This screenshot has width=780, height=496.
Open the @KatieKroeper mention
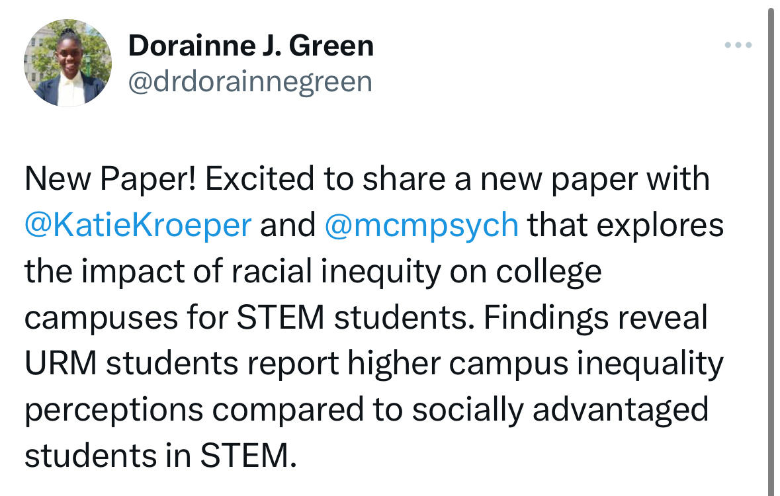pyautogui.click(x=138, y=226)
